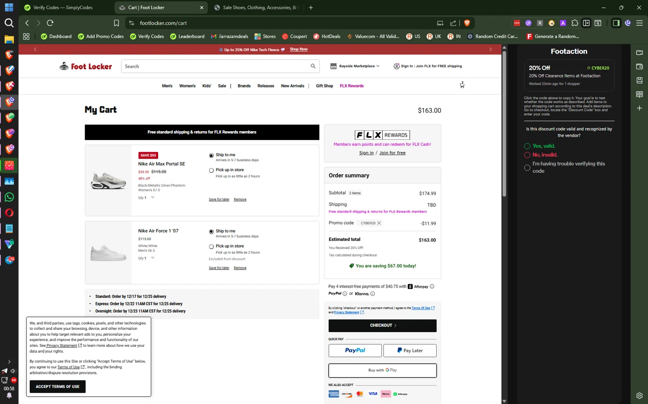Screen dimensions: 648x404
Task: Click the address bar URL
Action: click(x=163, y=23)
